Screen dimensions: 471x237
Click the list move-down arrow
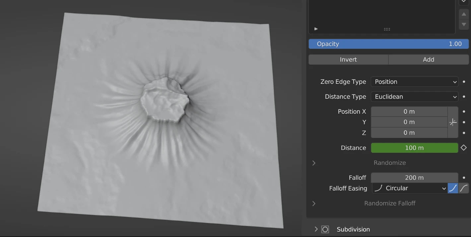pyautogui.click(x=464, y=25)
